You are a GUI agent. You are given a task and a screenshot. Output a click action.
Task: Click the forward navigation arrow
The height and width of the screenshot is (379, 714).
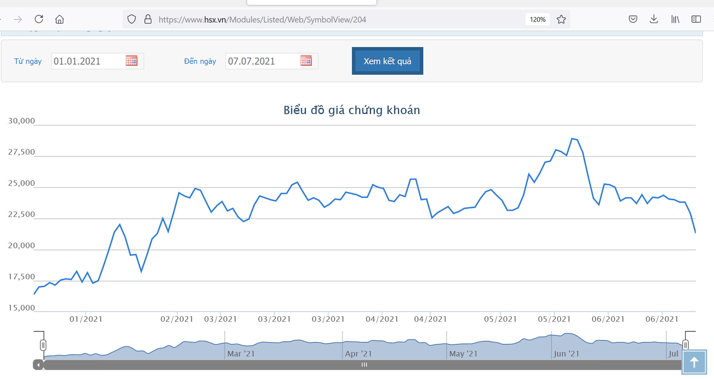coord(18,19)
